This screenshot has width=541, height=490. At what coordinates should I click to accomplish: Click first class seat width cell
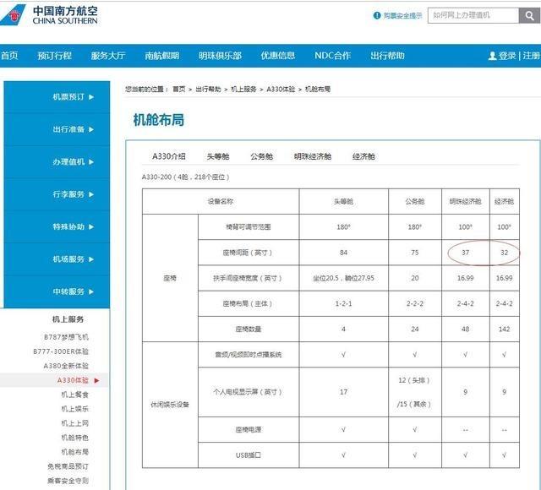343,278
